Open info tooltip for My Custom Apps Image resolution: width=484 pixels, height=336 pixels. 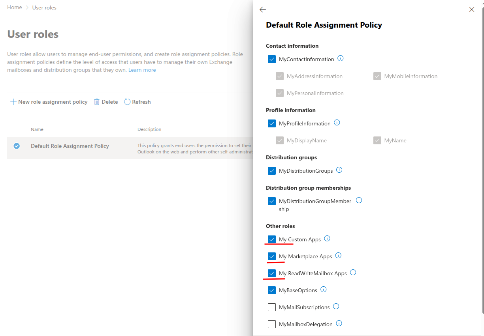point(327,239)
